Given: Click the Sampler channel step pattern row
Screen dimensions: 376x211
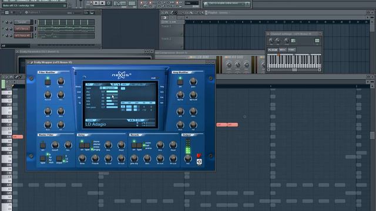Looking at the screenshot, I should 66,22.
